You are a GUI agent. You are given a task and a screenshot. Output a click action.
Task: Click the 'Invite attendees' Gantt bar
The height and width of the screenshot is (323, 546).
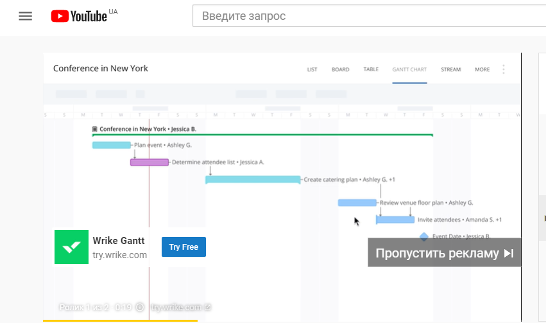point(395,220)
